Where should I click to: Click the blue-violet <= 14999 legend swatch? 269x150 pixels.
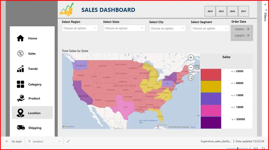pyautogui.click(x=211, y=98)
